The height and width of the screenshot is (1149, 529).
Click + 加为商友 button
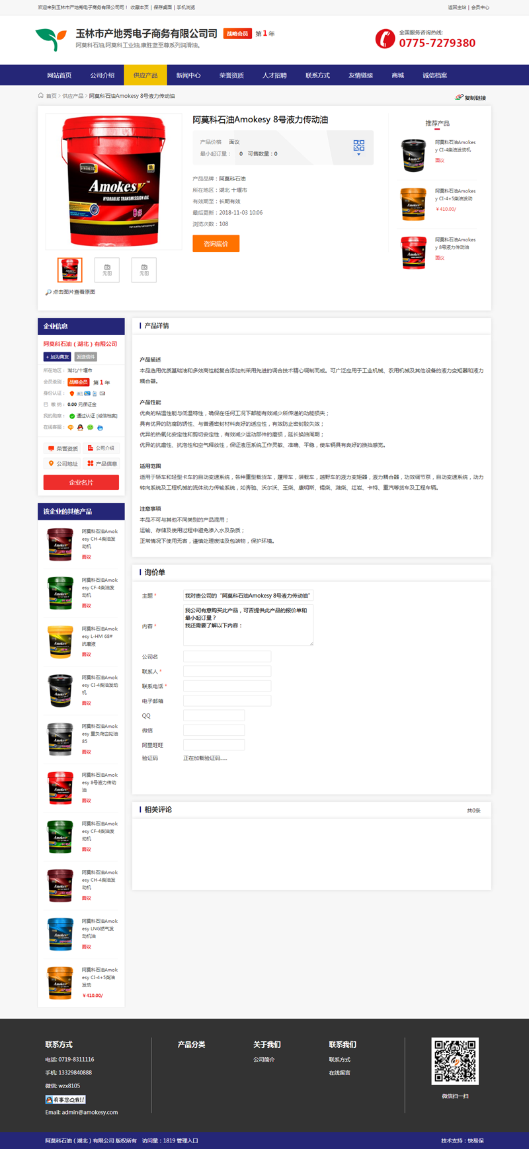[x=57, y=357]
